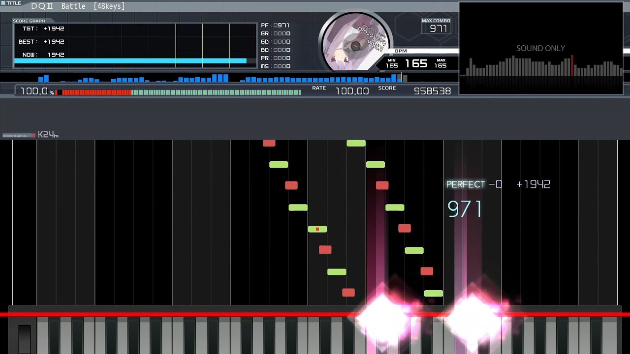The image size is (630, 354).
Task: Click the MIN 165 BPM value
Action: (392, 65)
